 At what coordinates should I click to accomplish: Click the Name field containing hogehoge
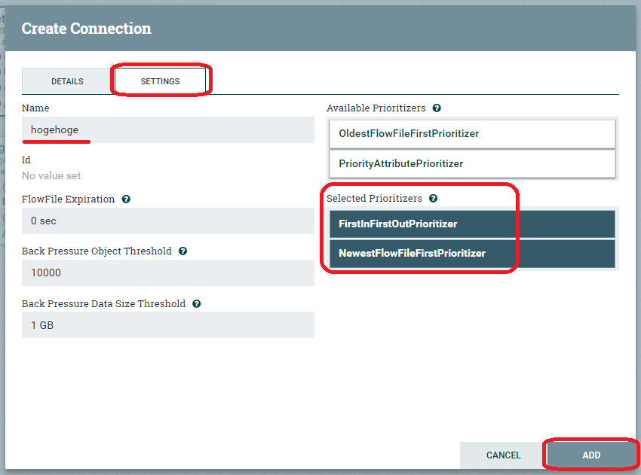[x=167, y=130]
